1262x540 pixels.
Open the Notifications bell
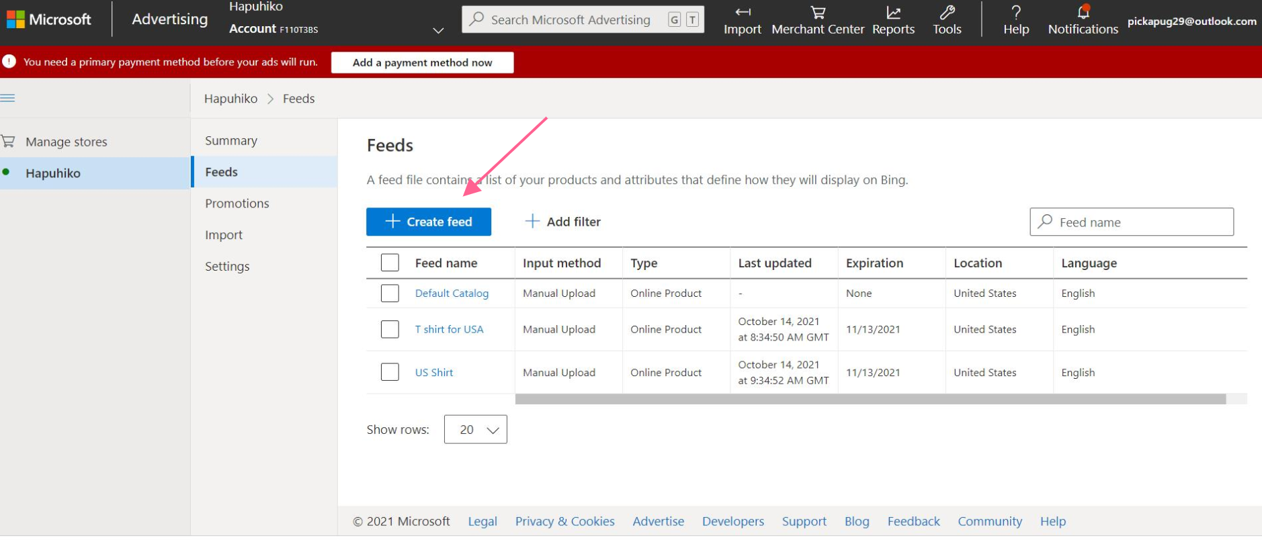[1083, 12]
